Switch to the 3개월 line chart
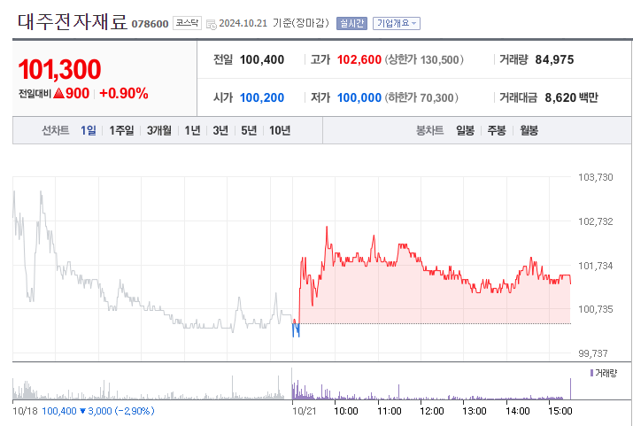The width and height of the screenshot is (633, 426). click(159, 130)
